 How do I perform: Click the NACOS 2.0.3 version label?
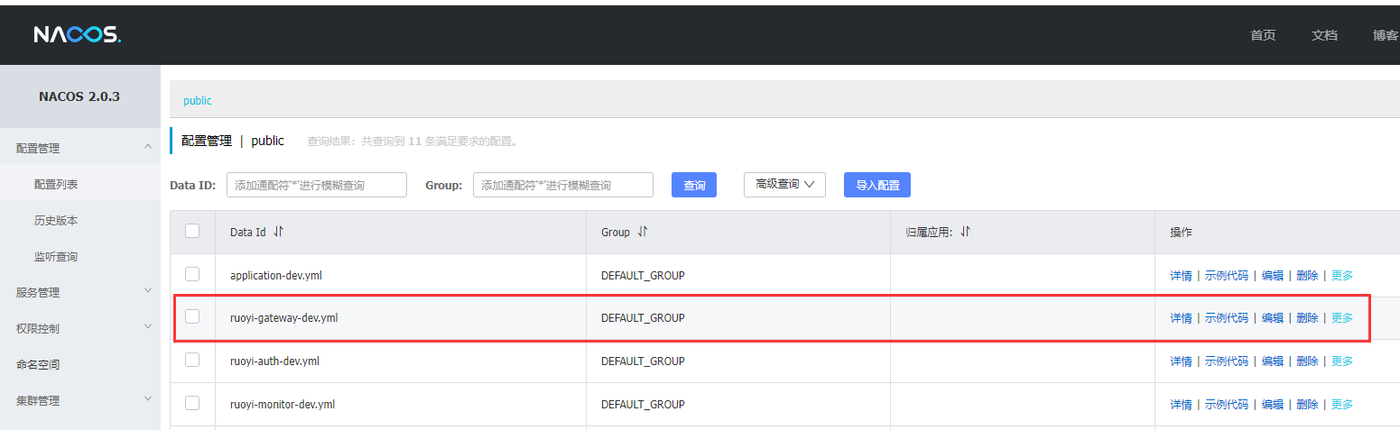pos(79,96)
